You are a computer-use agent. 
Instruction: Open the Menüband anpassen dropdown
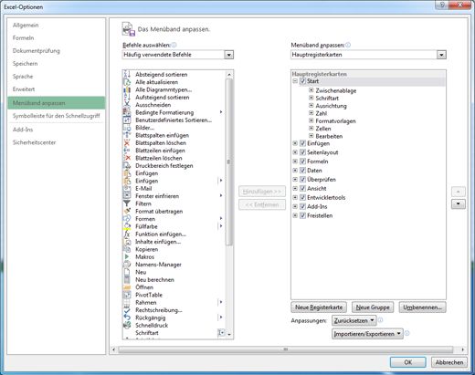tap(441, 55)
